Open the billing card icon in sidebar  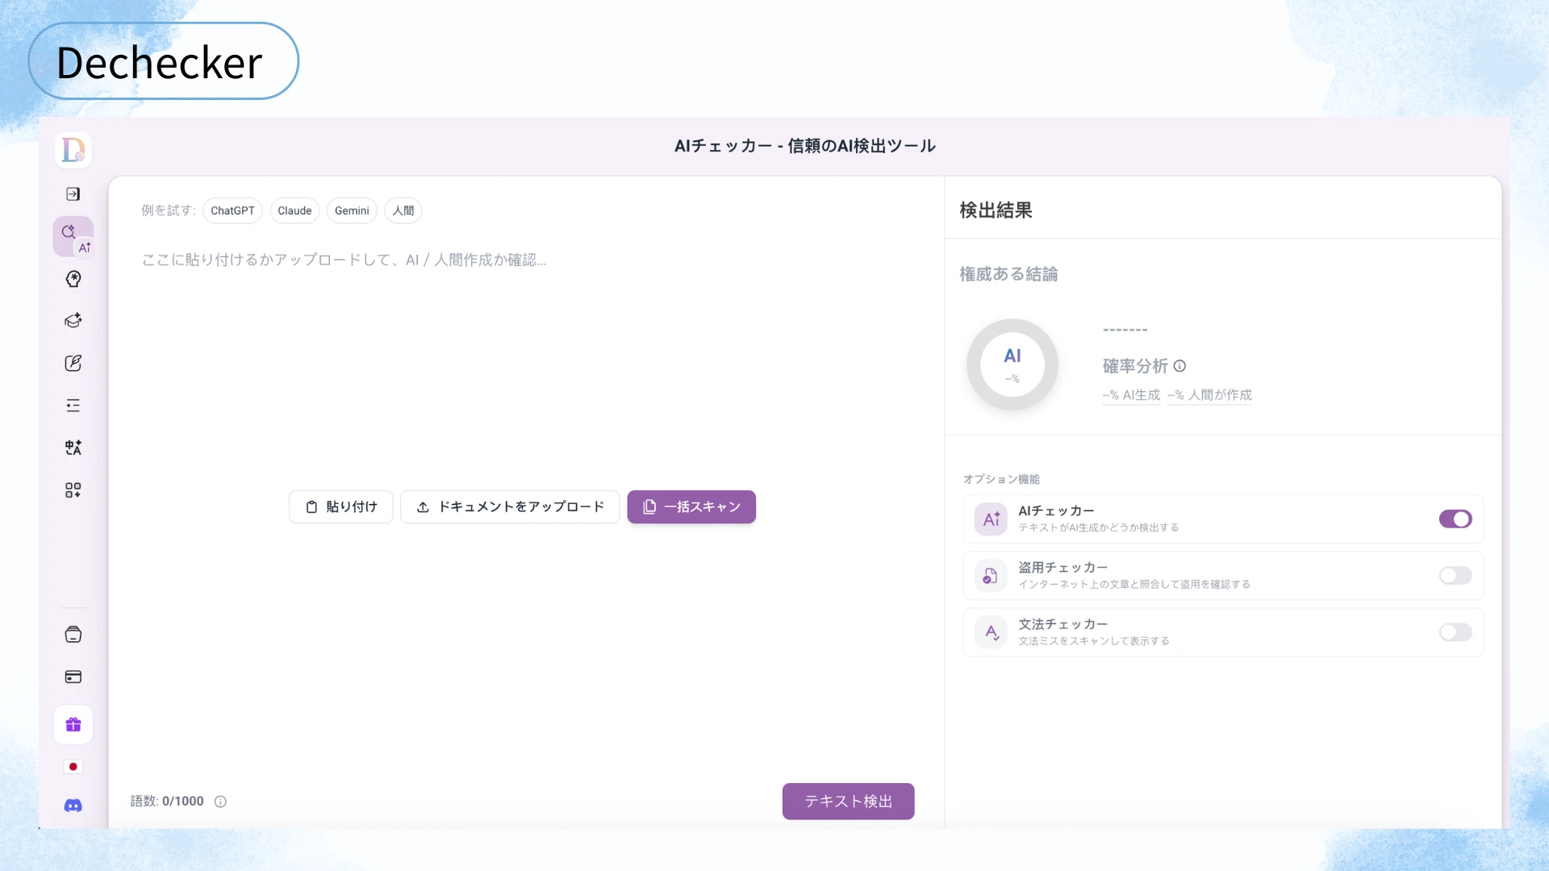click(73, 677)
